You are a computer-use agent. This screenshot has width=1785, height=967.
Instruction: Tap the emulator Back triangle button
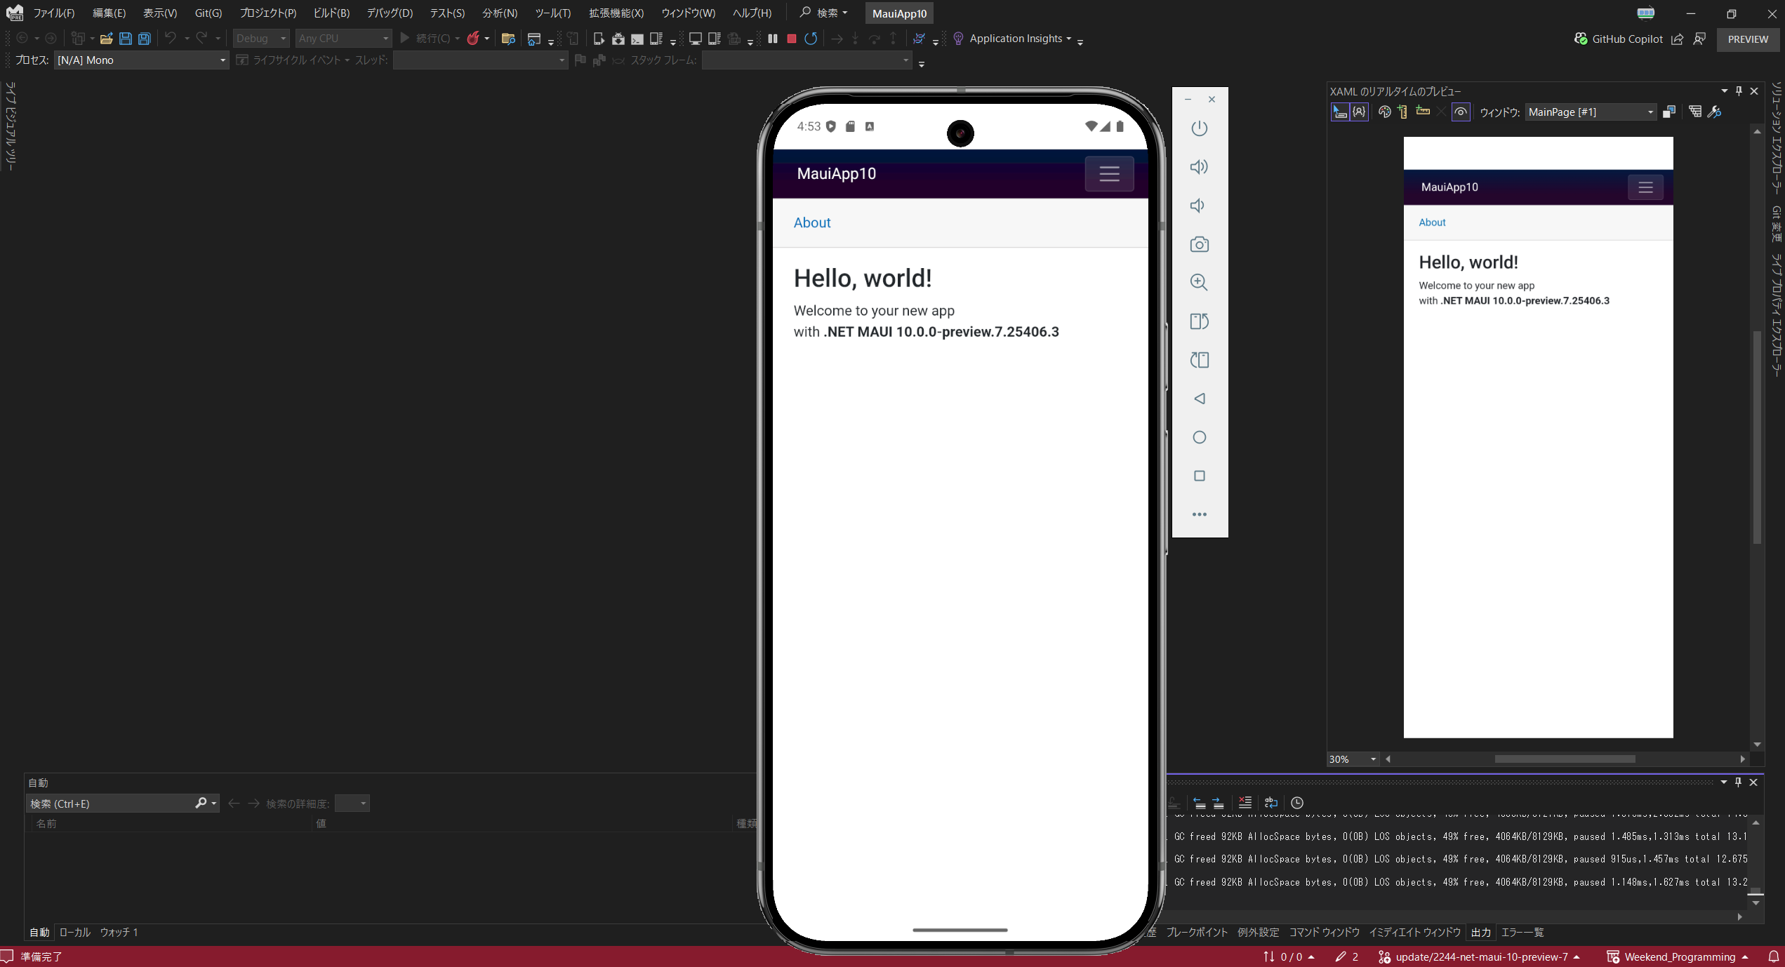click(x=1199, y=399)
